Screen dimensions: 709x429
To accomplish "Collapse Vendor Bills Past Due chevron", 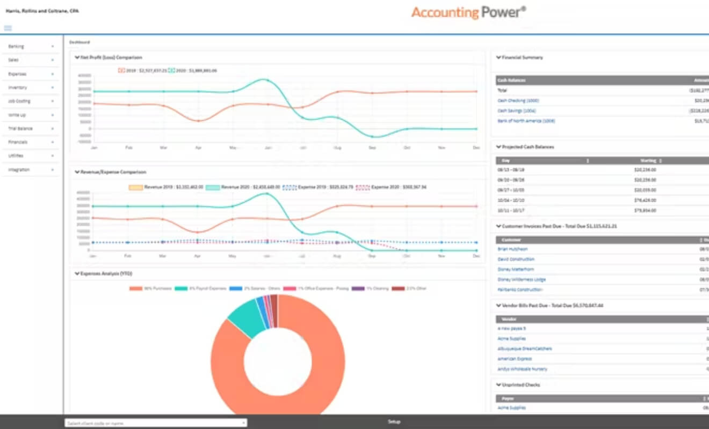I will click(x=498, y=305).
